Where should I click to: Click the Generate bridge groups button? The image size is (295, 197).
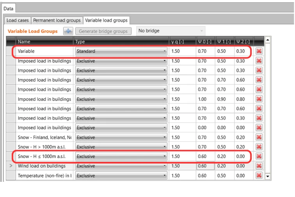[x=103, y=31]
